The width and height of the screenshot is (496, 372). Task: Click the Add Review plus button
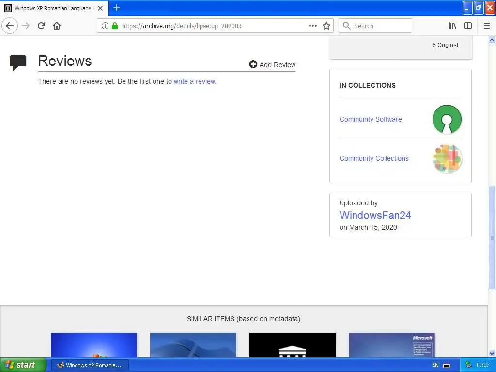tap(272, 64)
